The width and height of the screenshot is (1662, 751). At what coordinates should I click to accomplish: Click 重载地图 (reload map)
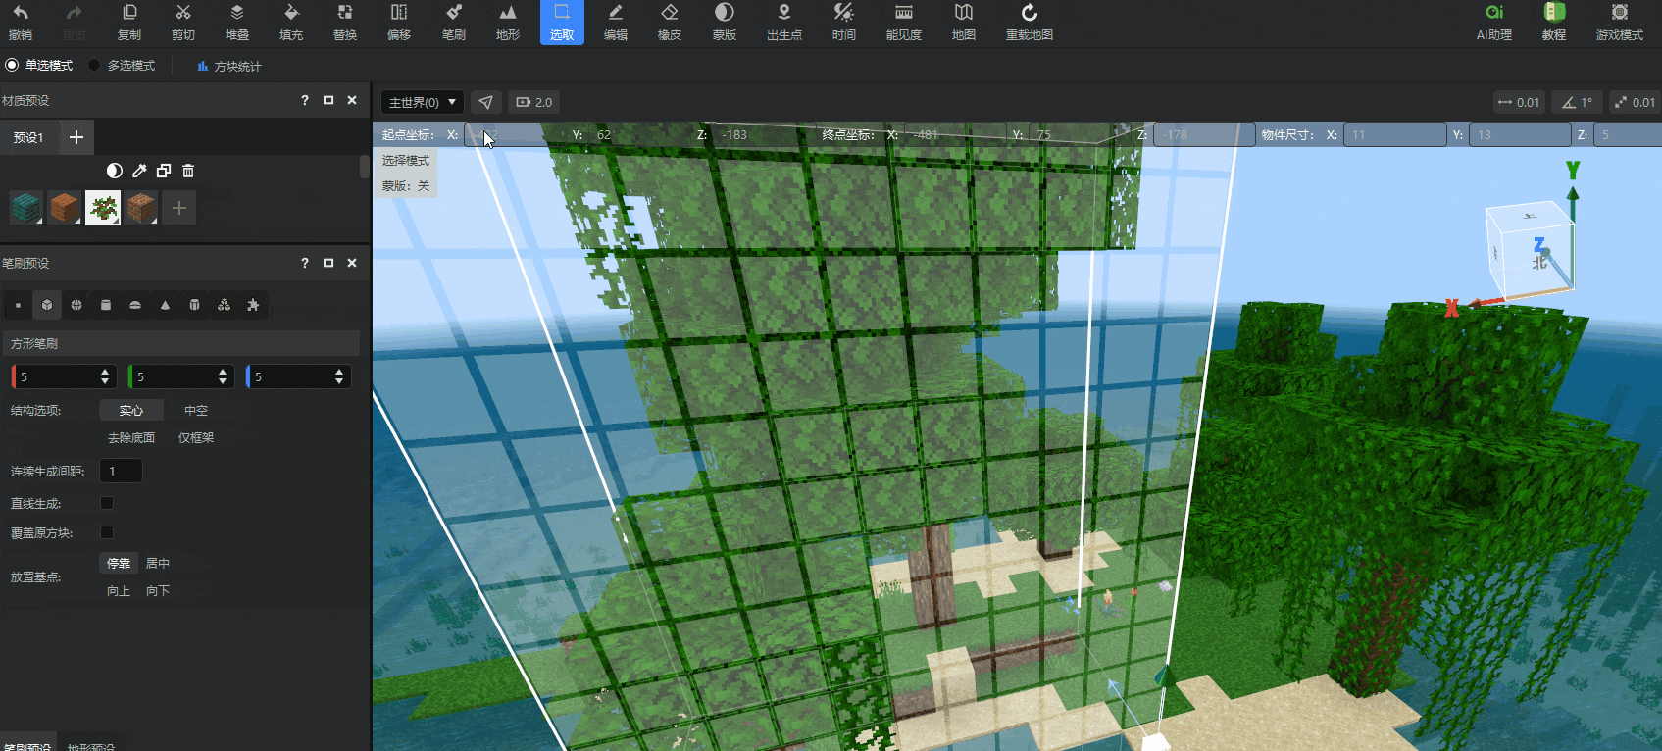coord(1030,23)
